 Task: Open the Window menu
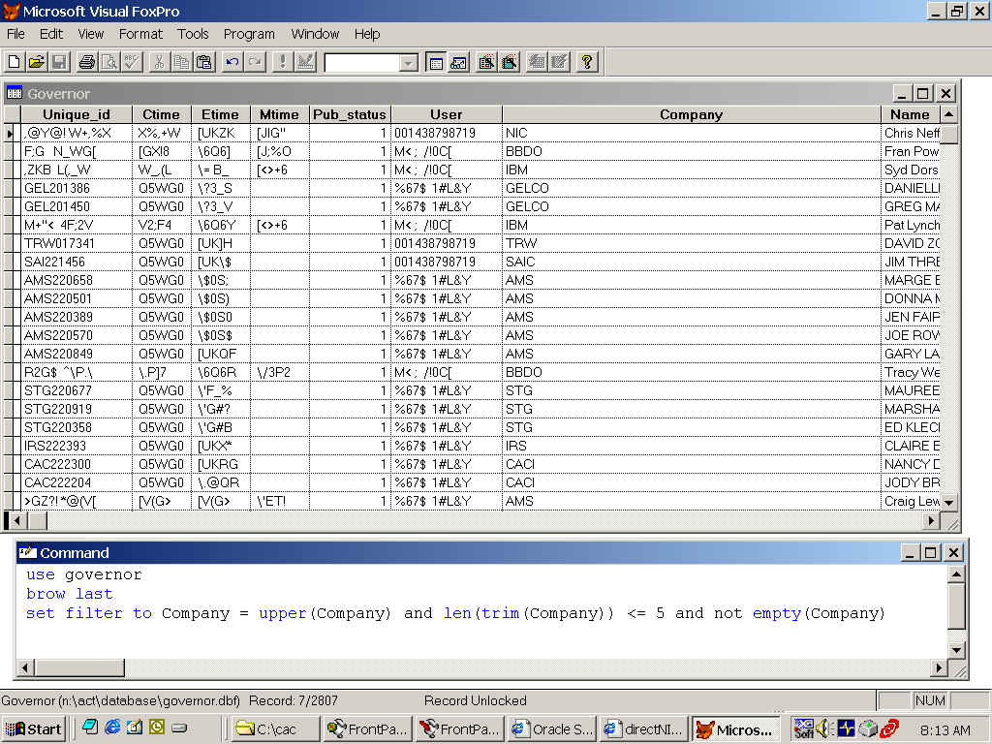click(x=315, y=34)
